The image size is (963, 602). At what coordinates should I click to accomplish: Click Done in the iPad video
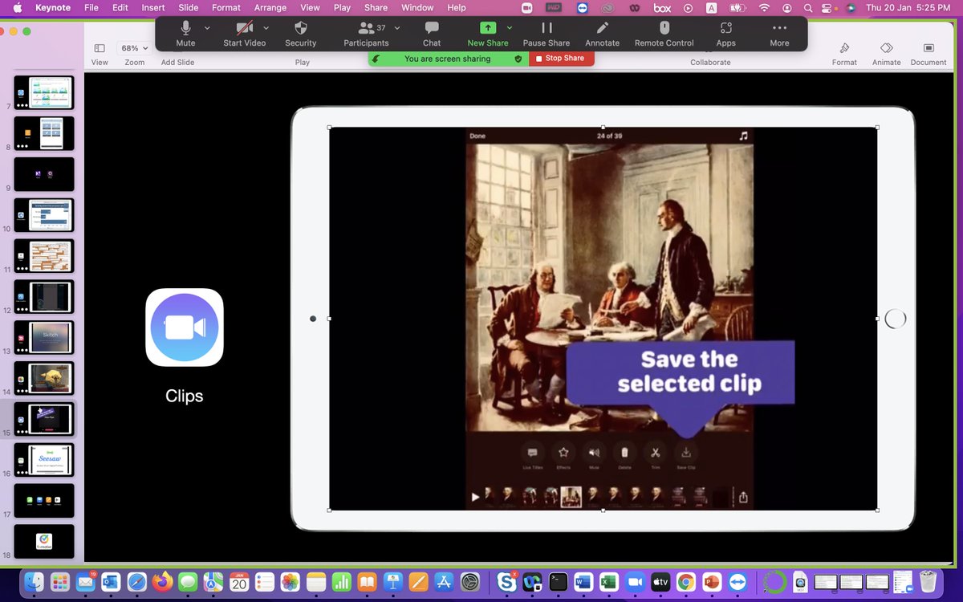point(477,136)
